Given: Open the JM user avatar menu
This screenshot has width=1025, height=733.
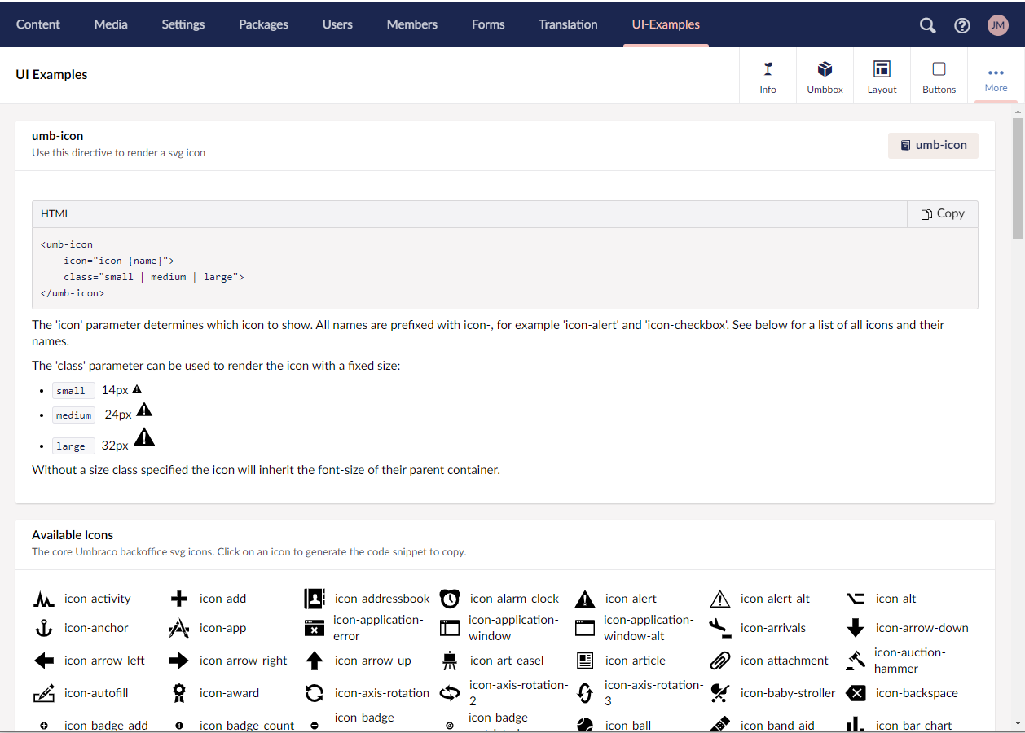Looking at the screenshot, I should [997, 25].
